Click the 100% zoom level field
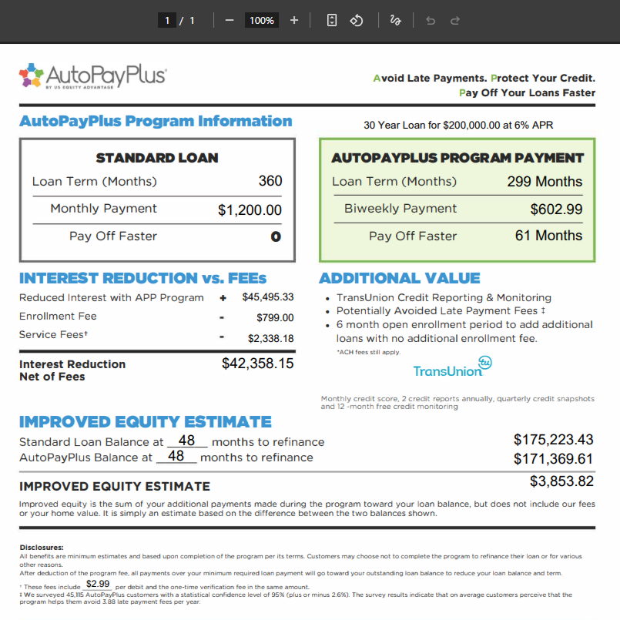Screen dimensions: 620x620 click(261, 21)
